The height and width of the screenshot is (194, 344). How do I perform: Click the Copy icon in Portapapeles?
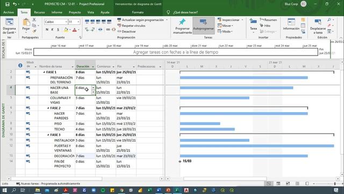[x=34, y=25]
